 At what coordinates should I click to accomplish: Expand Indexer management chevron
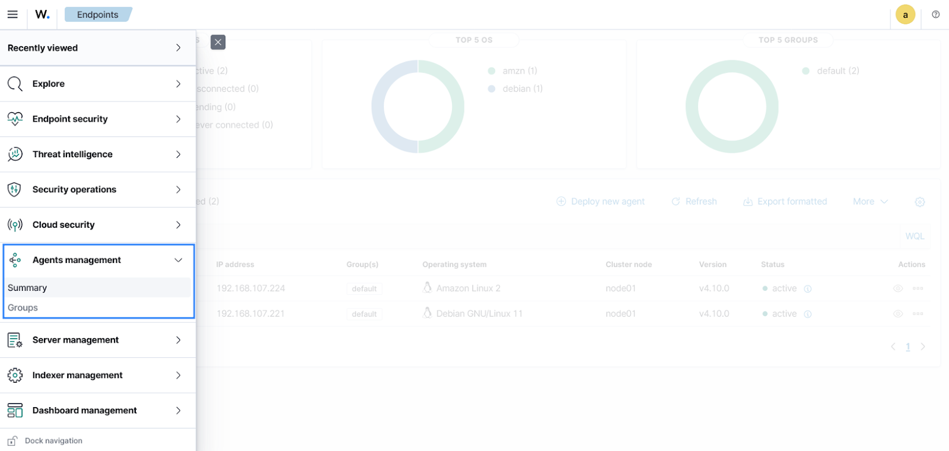tap(178, 375)
